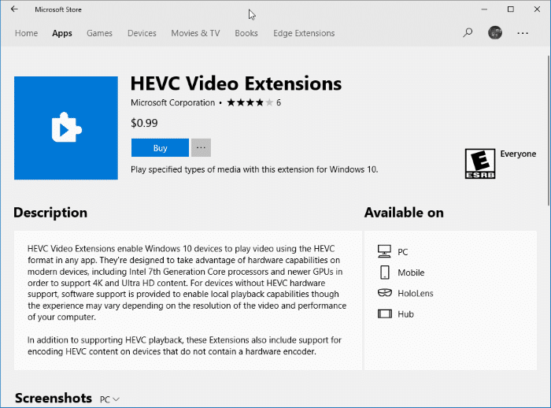Viewport: 551px width, 408px height.
Task: Open the search magnifier icon
Action: 468,33
